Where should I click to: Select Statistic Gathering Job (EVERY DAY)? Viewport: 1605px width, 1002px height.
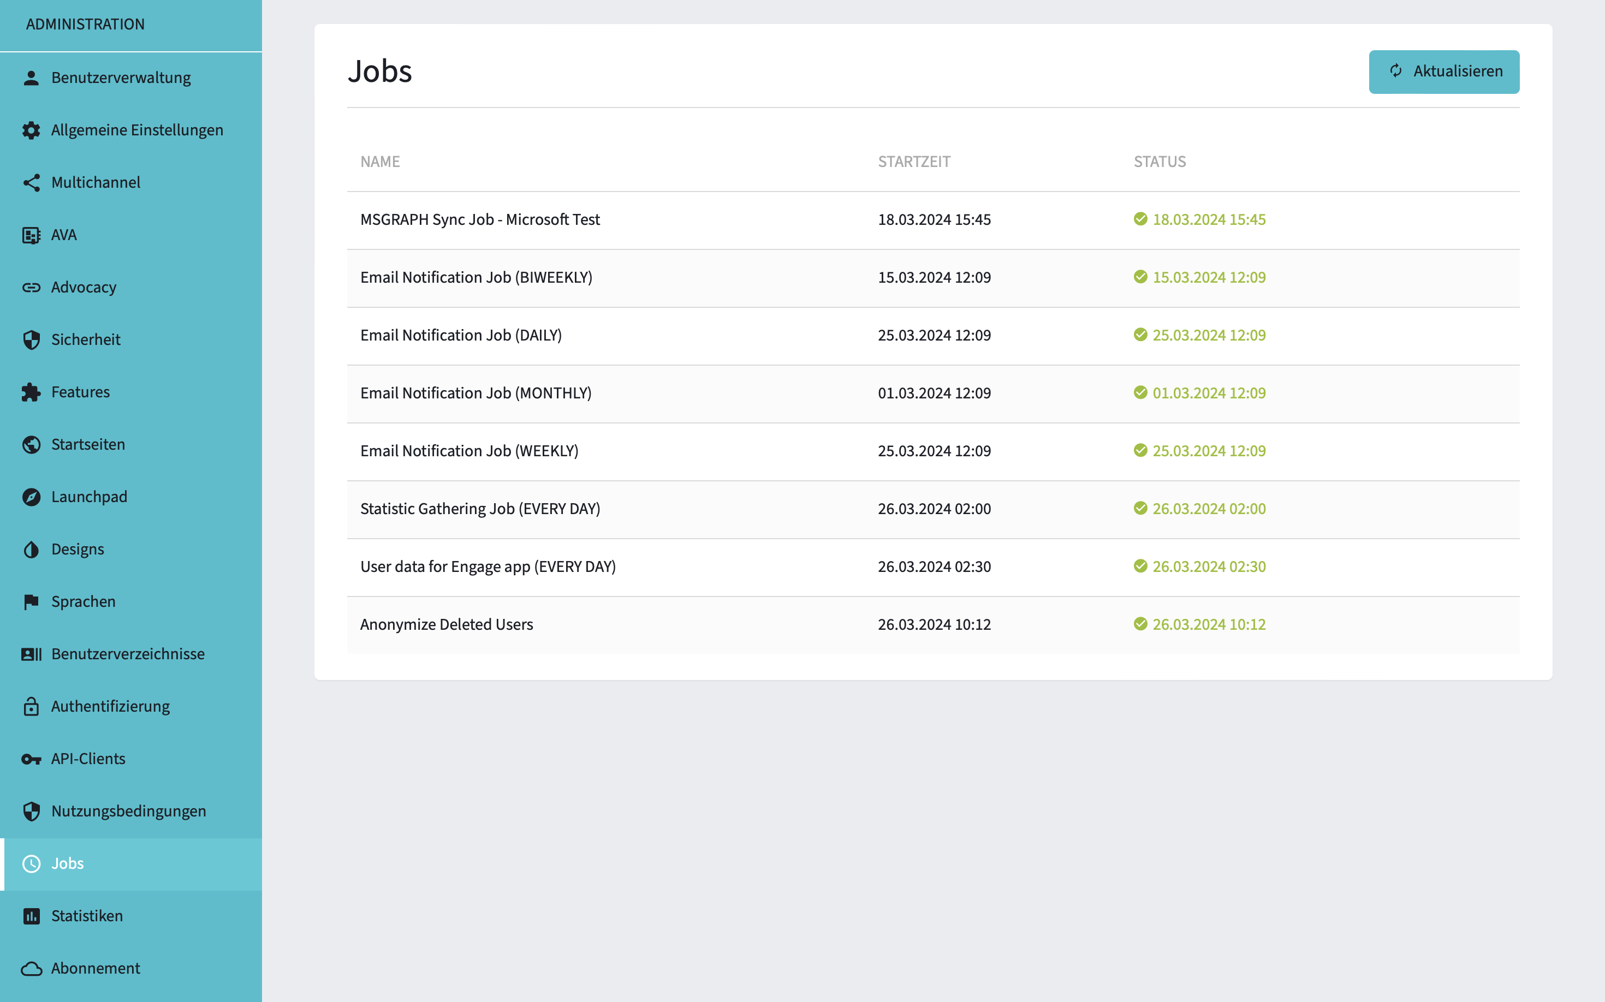480,508
